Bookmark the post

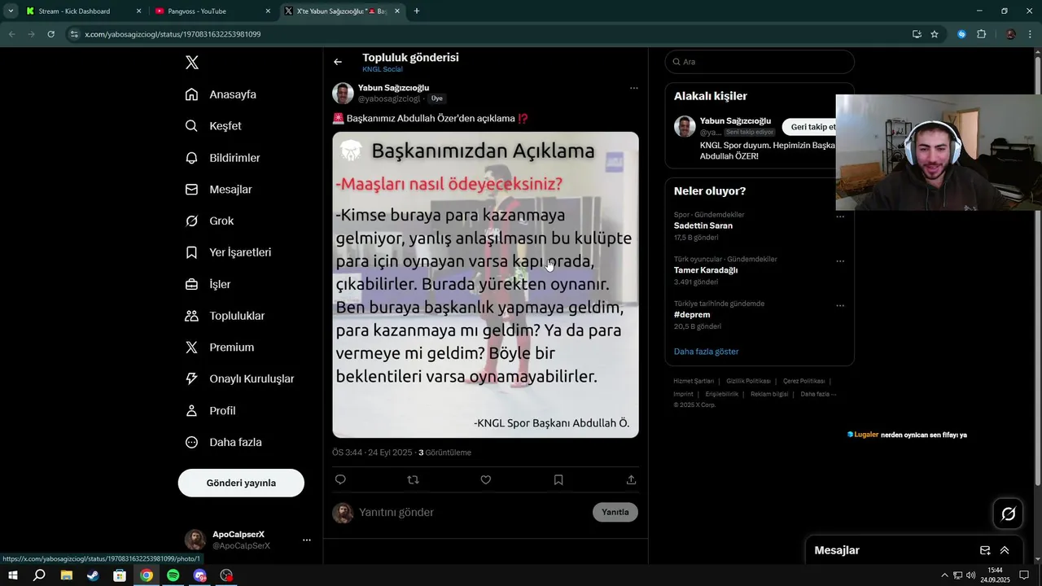pyautogui.click(x=558, y=480)
